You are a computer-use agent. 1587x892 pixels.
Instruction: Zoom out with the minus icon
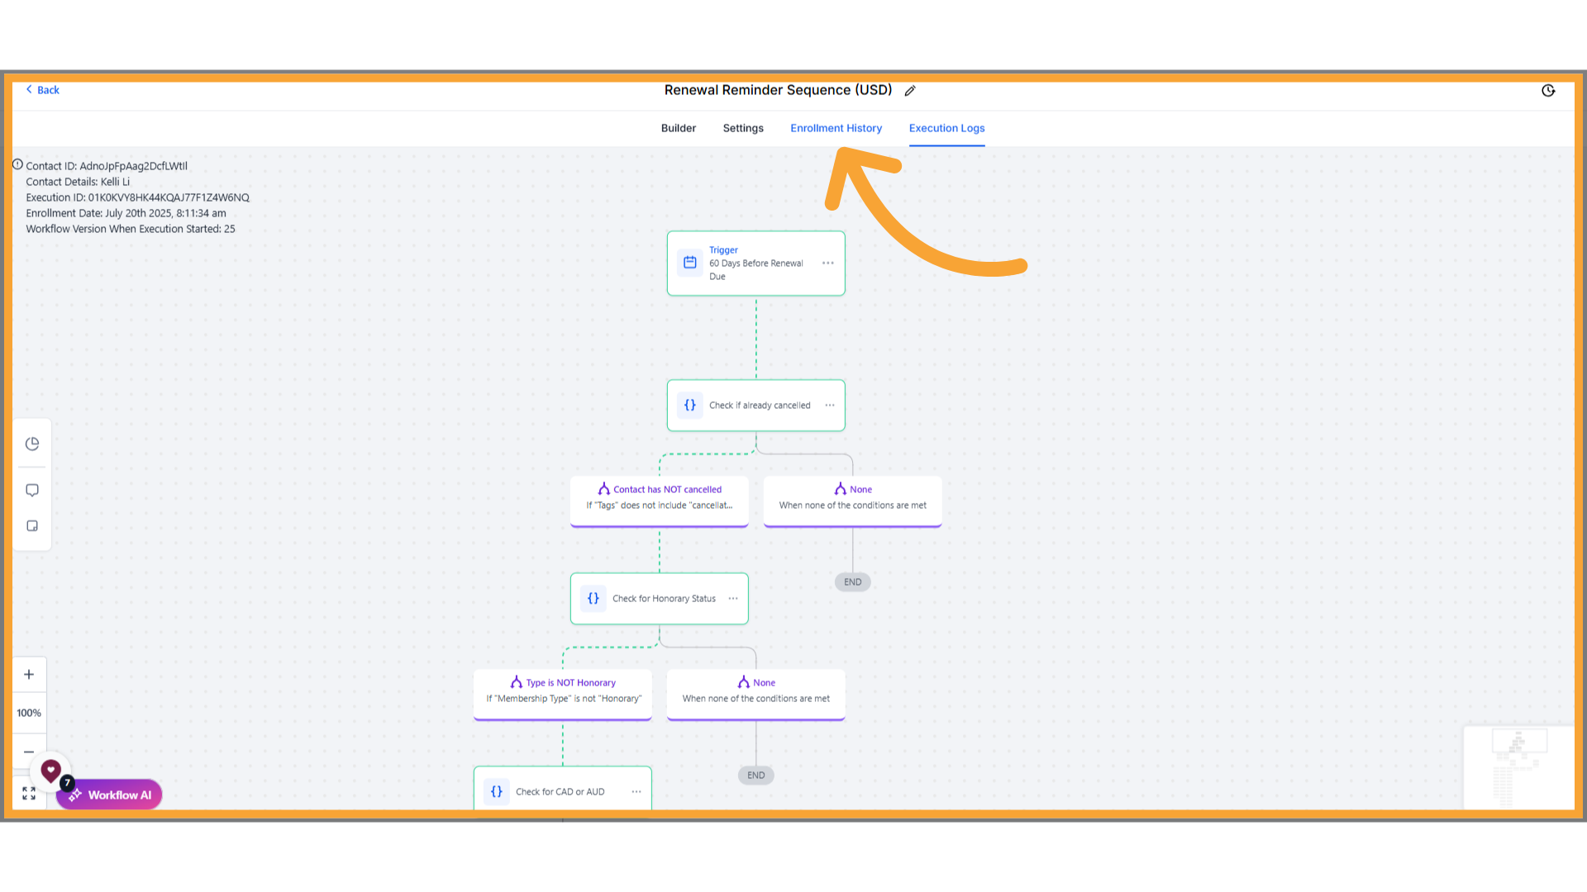29,752
